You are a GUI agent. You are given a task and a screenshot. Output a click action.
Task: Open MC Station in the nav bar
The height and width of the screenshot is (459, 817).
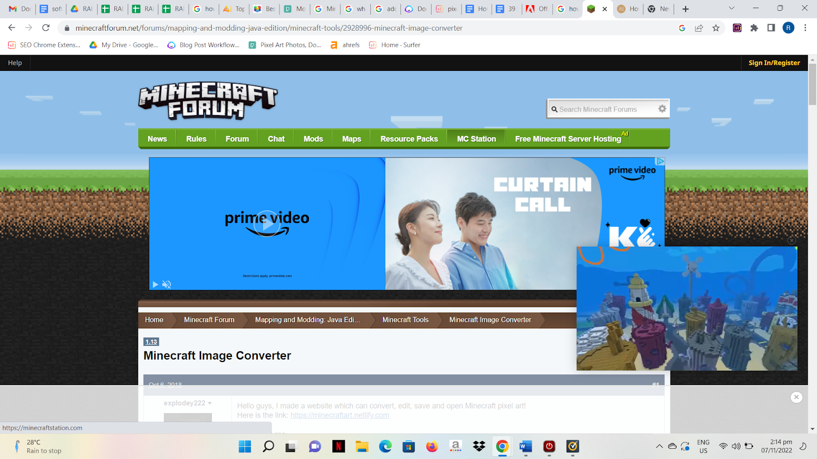[x=476, y=139]
